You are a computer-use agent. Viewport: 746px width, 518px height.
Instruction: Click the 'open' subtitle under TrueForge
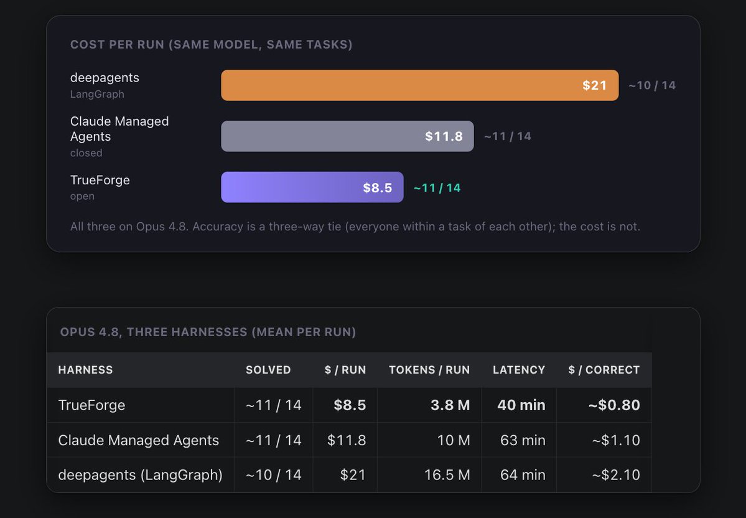pos(82,196)
